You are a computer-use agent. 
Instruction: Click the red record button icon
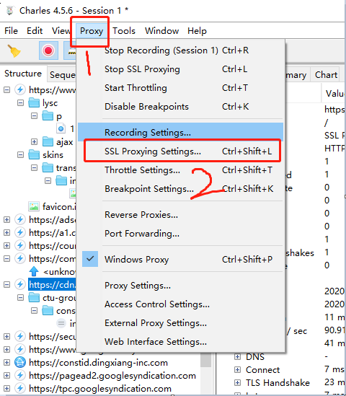click(x=48, y=50)
